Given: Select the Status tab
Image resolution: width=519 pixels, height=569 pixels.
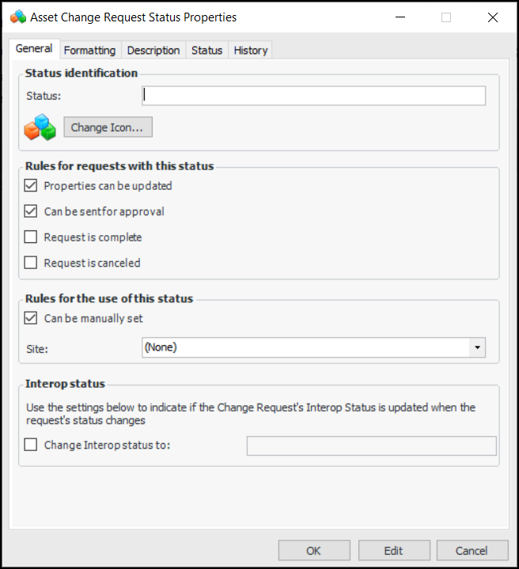Looking at the screenshot, I should click(206, 50).
